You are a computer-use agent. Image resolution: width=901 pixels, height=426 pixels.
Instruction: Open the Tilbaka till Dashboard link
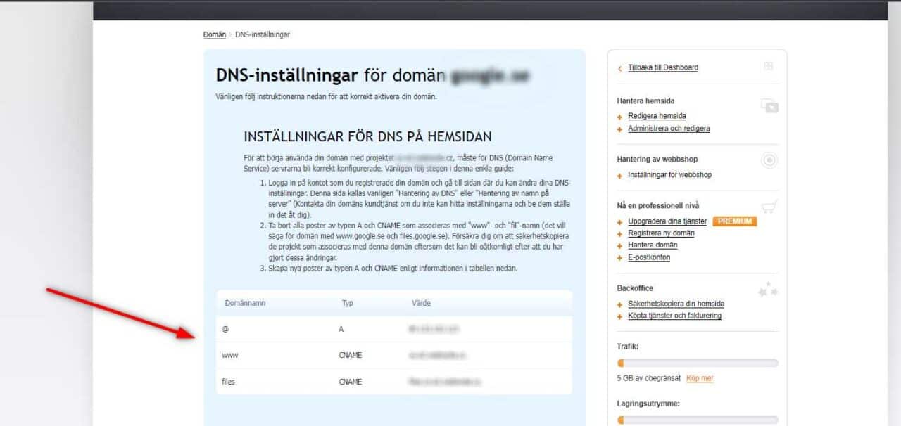coord(662,67)
